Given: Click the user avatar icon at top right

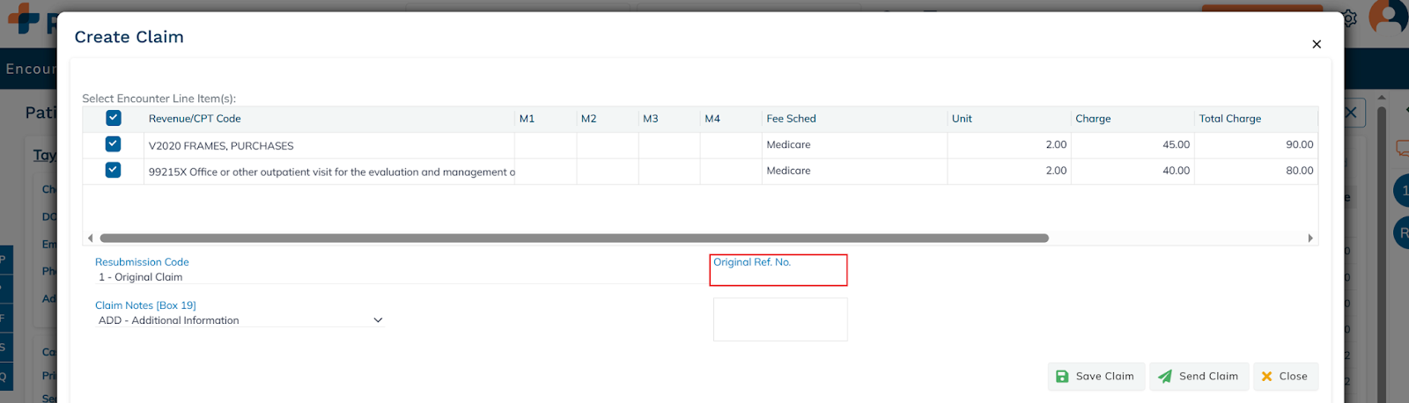Looking at the screenshot, I should pyautogui.click(x=1389, y=18).
